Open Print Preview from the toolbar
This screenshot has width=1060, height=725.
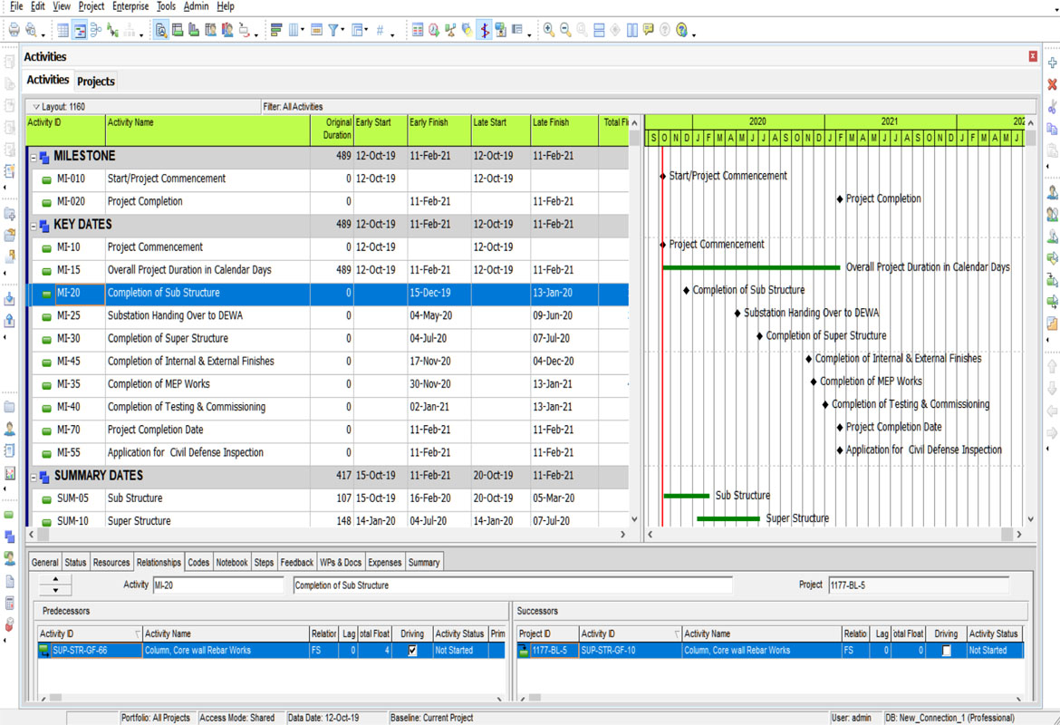pyautogui.click(x=31, y=30)
